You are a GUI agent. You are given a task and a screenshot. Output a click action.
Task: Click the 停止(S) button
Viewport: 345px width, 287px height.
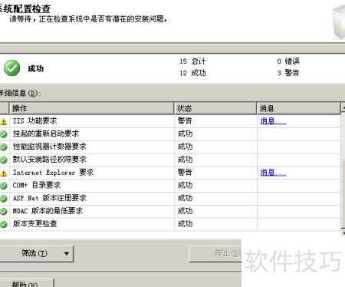click(215, 253)
